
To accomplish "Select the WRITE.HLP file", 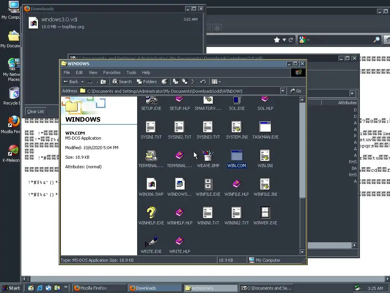I will point(180,245).
